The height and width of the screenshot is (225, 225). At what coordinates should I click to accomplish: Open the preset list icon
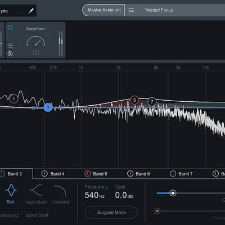point(131,10)
